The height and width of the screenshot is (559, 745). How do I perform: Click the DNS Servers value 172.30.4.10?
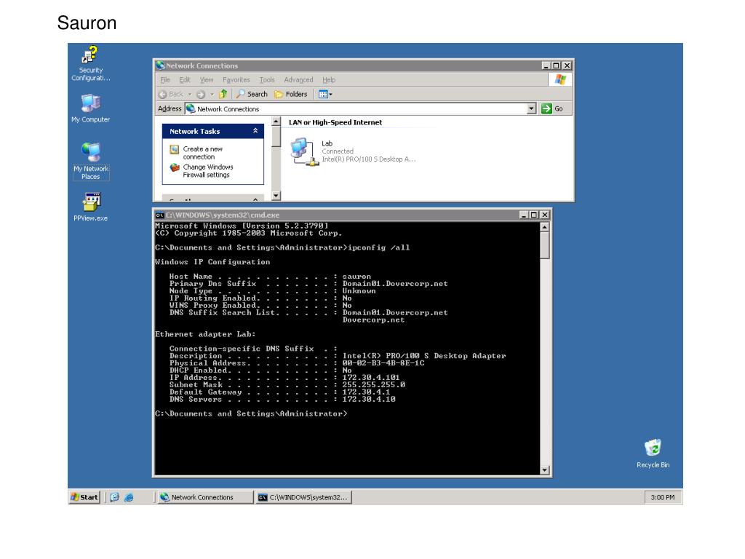[369, 400]
